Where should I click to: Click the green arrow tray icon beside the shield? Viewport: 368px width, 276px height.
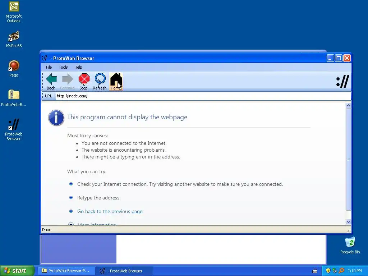coord(335,271)
